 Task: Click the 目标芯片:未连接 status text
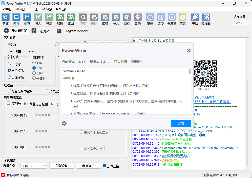(x=18, y=175)
